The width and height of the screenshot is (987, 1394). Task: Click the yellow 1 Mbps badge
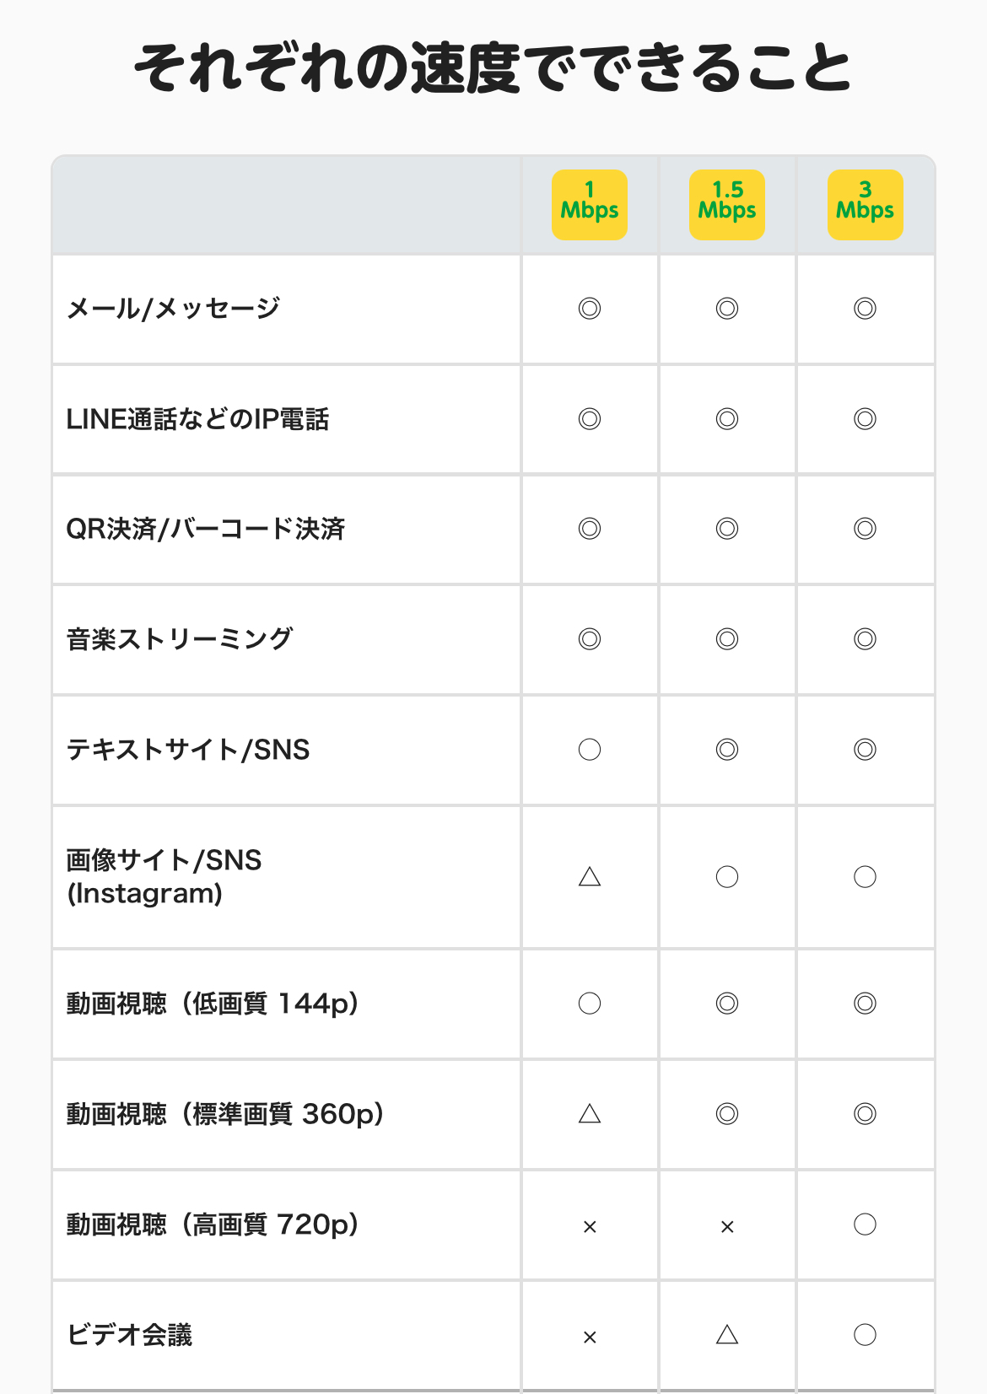[x=590, y=205]
